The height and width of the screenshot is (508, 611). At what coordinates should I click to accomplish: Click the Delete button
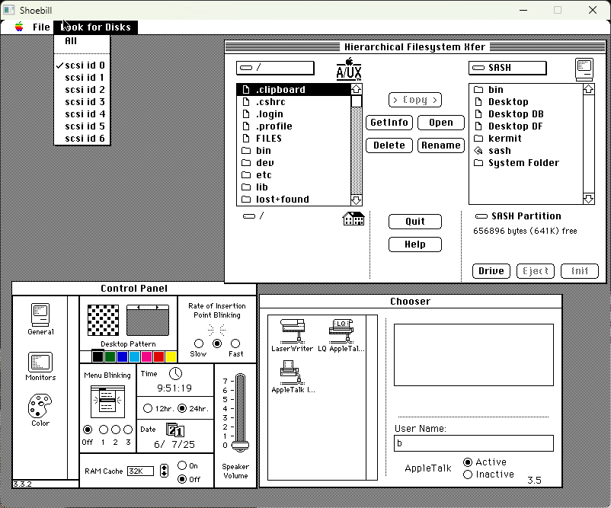389,145
